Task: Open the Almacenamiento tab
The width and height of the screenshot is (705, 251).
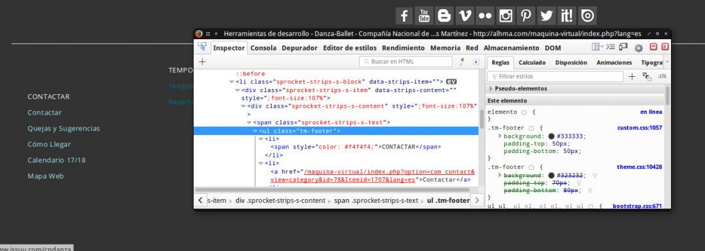Action: click(x=511, y=47)
